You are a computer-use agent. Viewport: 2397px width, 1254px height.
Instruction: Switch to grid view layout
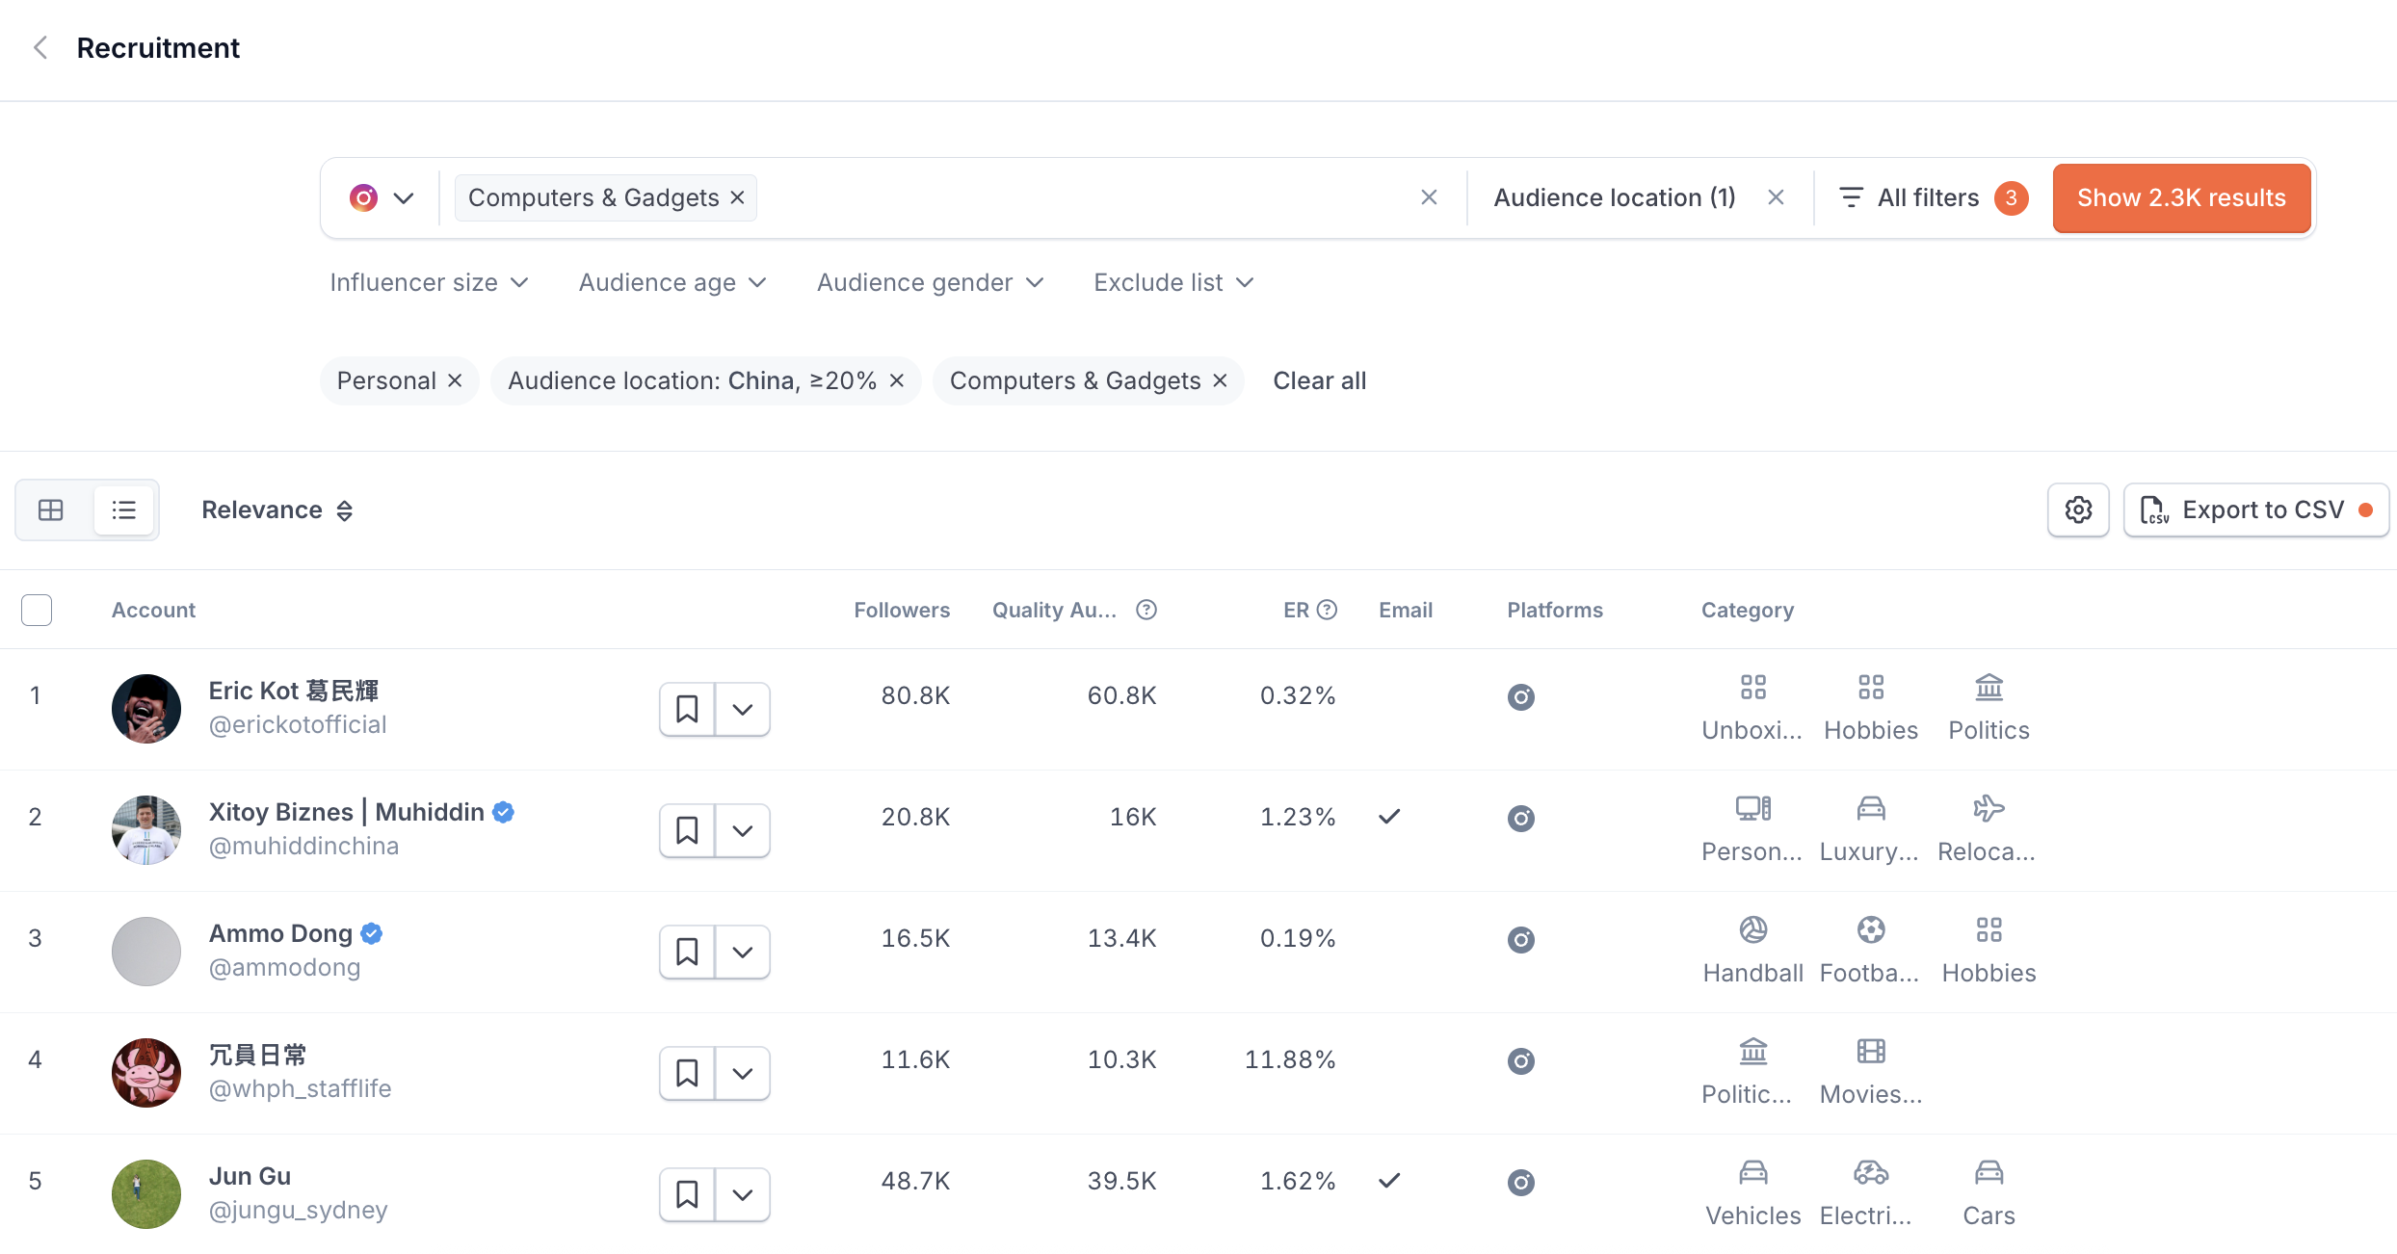[51, 510]
